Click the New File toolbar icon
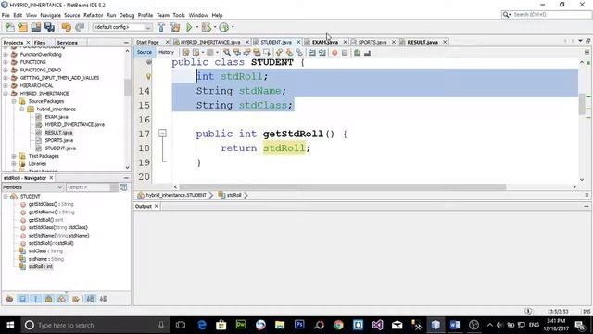593x334 pixels. point(10,27)
